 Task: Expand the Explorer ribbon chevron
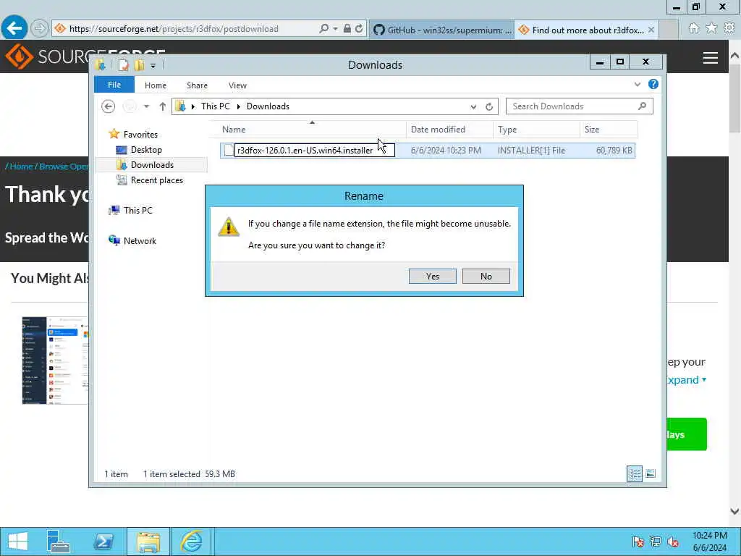(637, 84)
